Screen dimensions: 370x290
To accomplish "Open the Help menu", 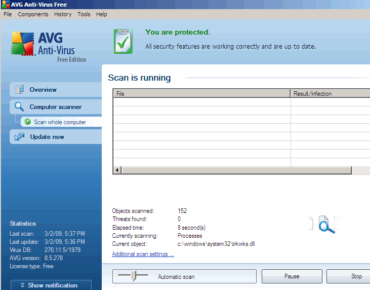I will pos(101,14).
